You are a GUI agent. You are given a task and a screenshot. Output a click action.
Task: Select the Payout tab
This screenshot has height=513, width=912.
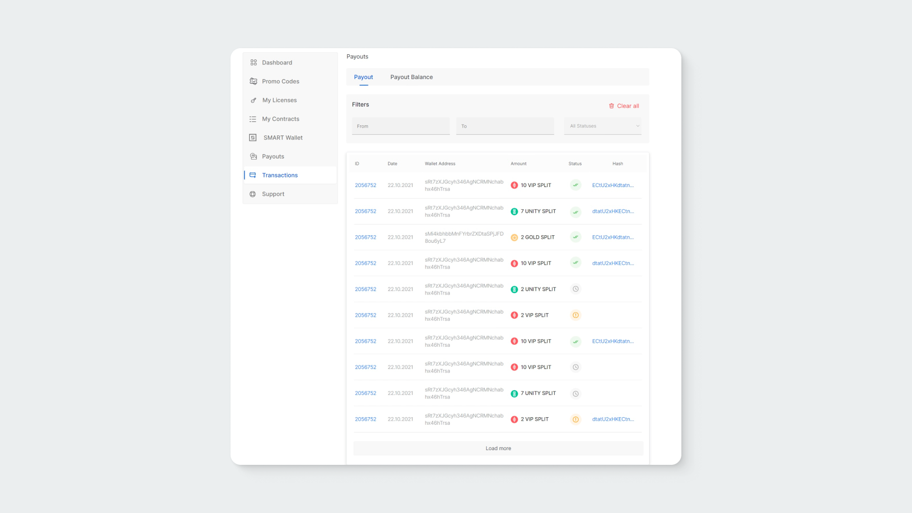pos(363,77)
